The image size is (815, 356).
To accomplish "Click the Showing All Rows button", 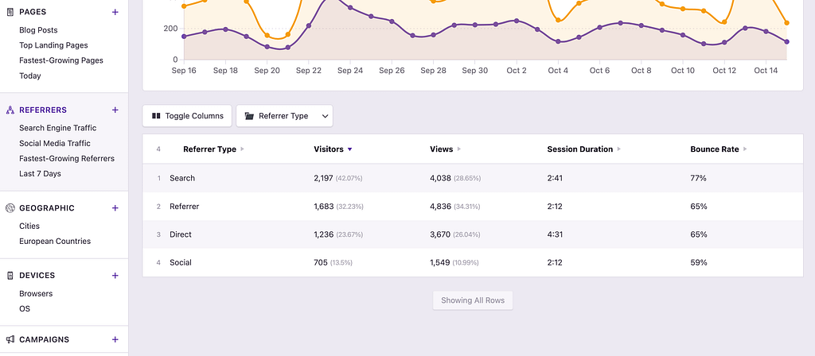I will 473,300.
